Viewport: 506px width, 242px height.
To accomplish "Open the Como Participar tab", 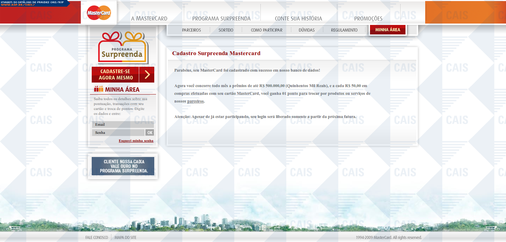I will (x=266, y=30).
